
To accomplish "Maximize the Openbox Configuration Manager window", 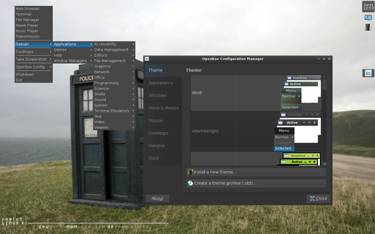I will click(x=324, y=59).
